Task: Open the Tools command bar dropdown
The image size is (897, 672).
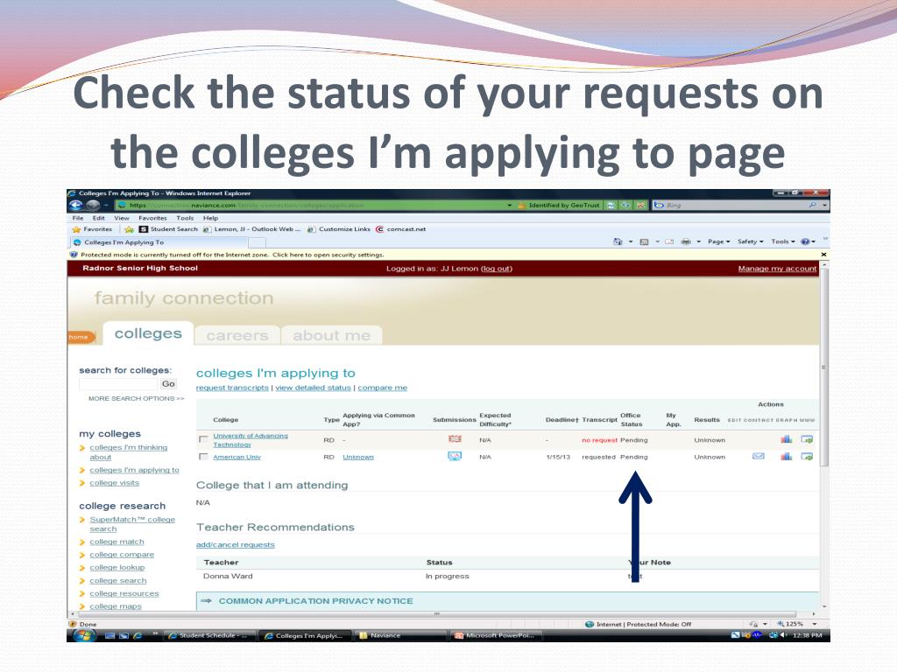Action: [x=782, y=241]
